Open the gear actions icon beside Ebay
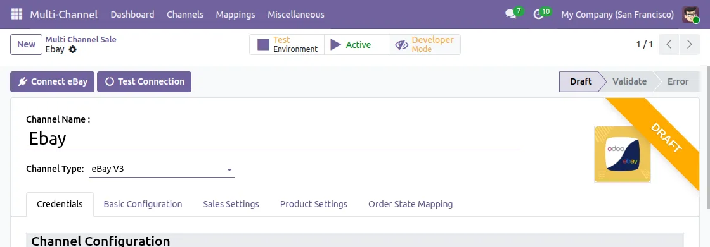The image size is (710, 247). [x=72, y=49]
